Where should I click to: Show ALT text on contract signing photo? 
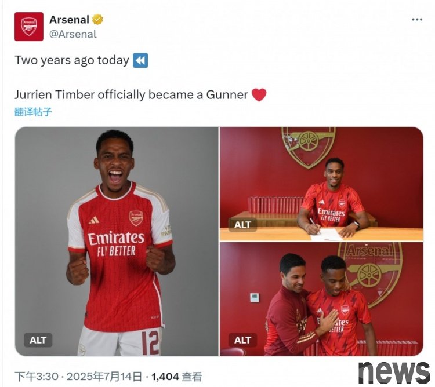pos(242,225)
